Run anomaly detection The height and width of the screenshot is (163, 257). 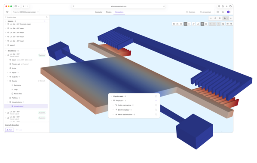(x=9, y=130)
